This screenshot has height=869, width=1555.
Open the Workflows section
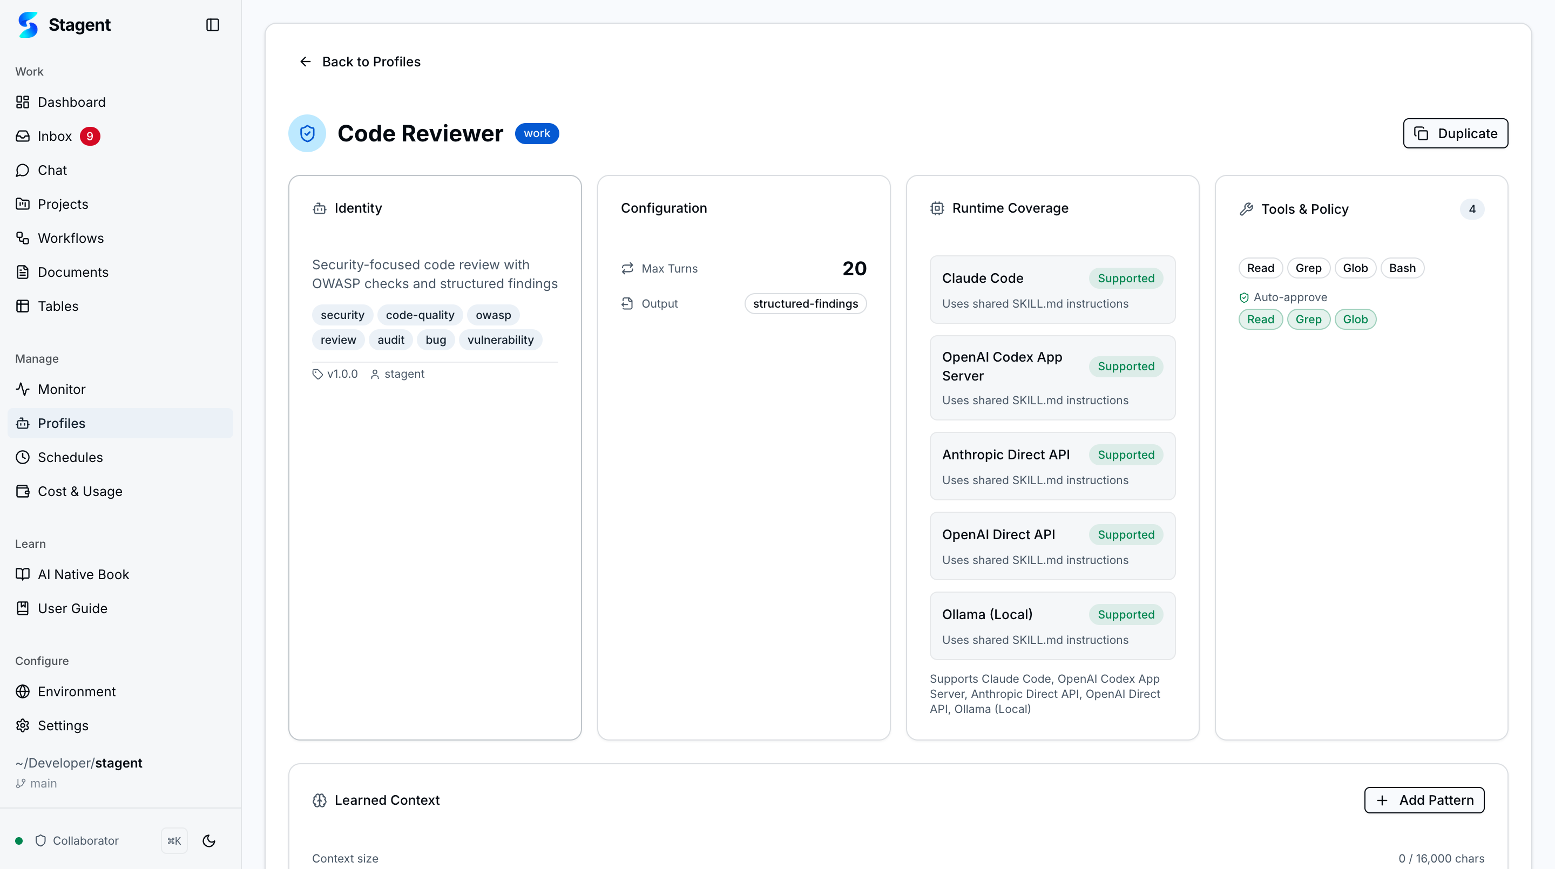(70, 238)
